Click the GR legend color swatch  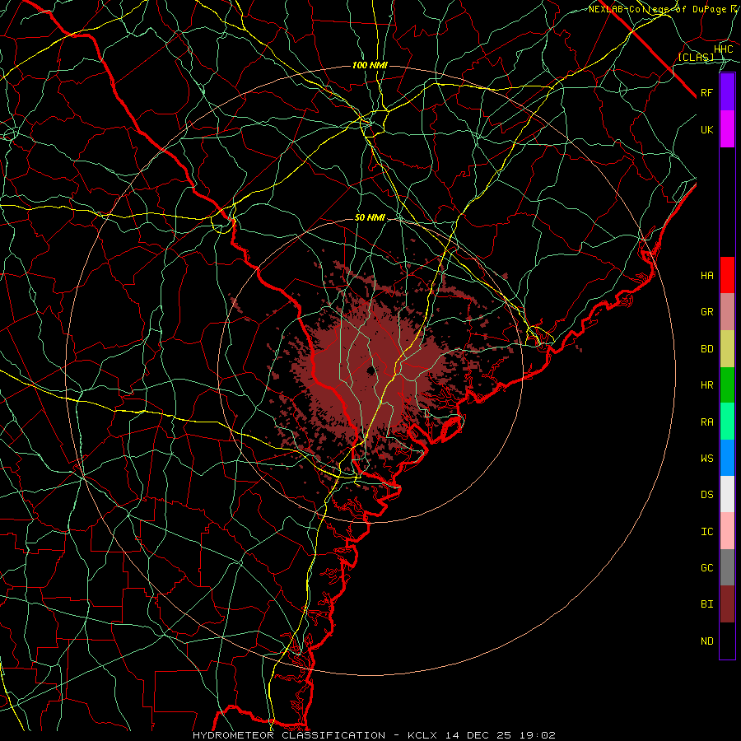pyautogui.click(x=727, y=312)
